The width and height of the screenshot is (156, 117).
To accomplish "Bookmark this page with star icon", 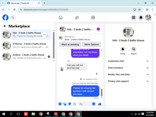I will coord(139,10).
